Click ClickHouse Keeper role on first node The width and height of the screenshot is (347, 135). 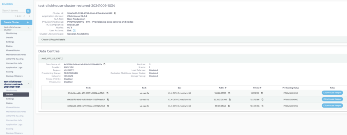click(332, 93)
